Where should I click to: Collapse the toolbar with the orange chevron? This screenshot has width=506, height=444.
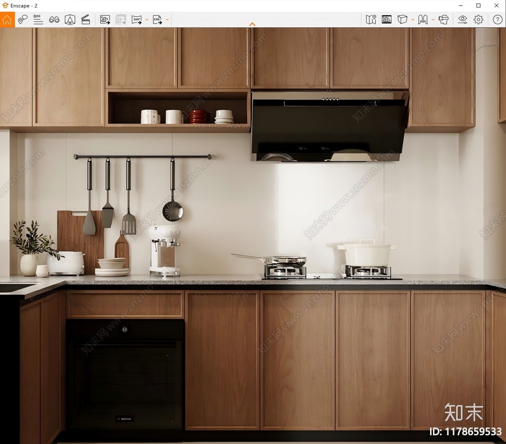252,24
